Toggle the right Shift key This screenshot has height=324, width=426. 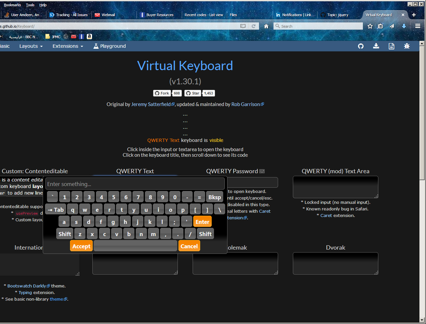pos(205,234)
